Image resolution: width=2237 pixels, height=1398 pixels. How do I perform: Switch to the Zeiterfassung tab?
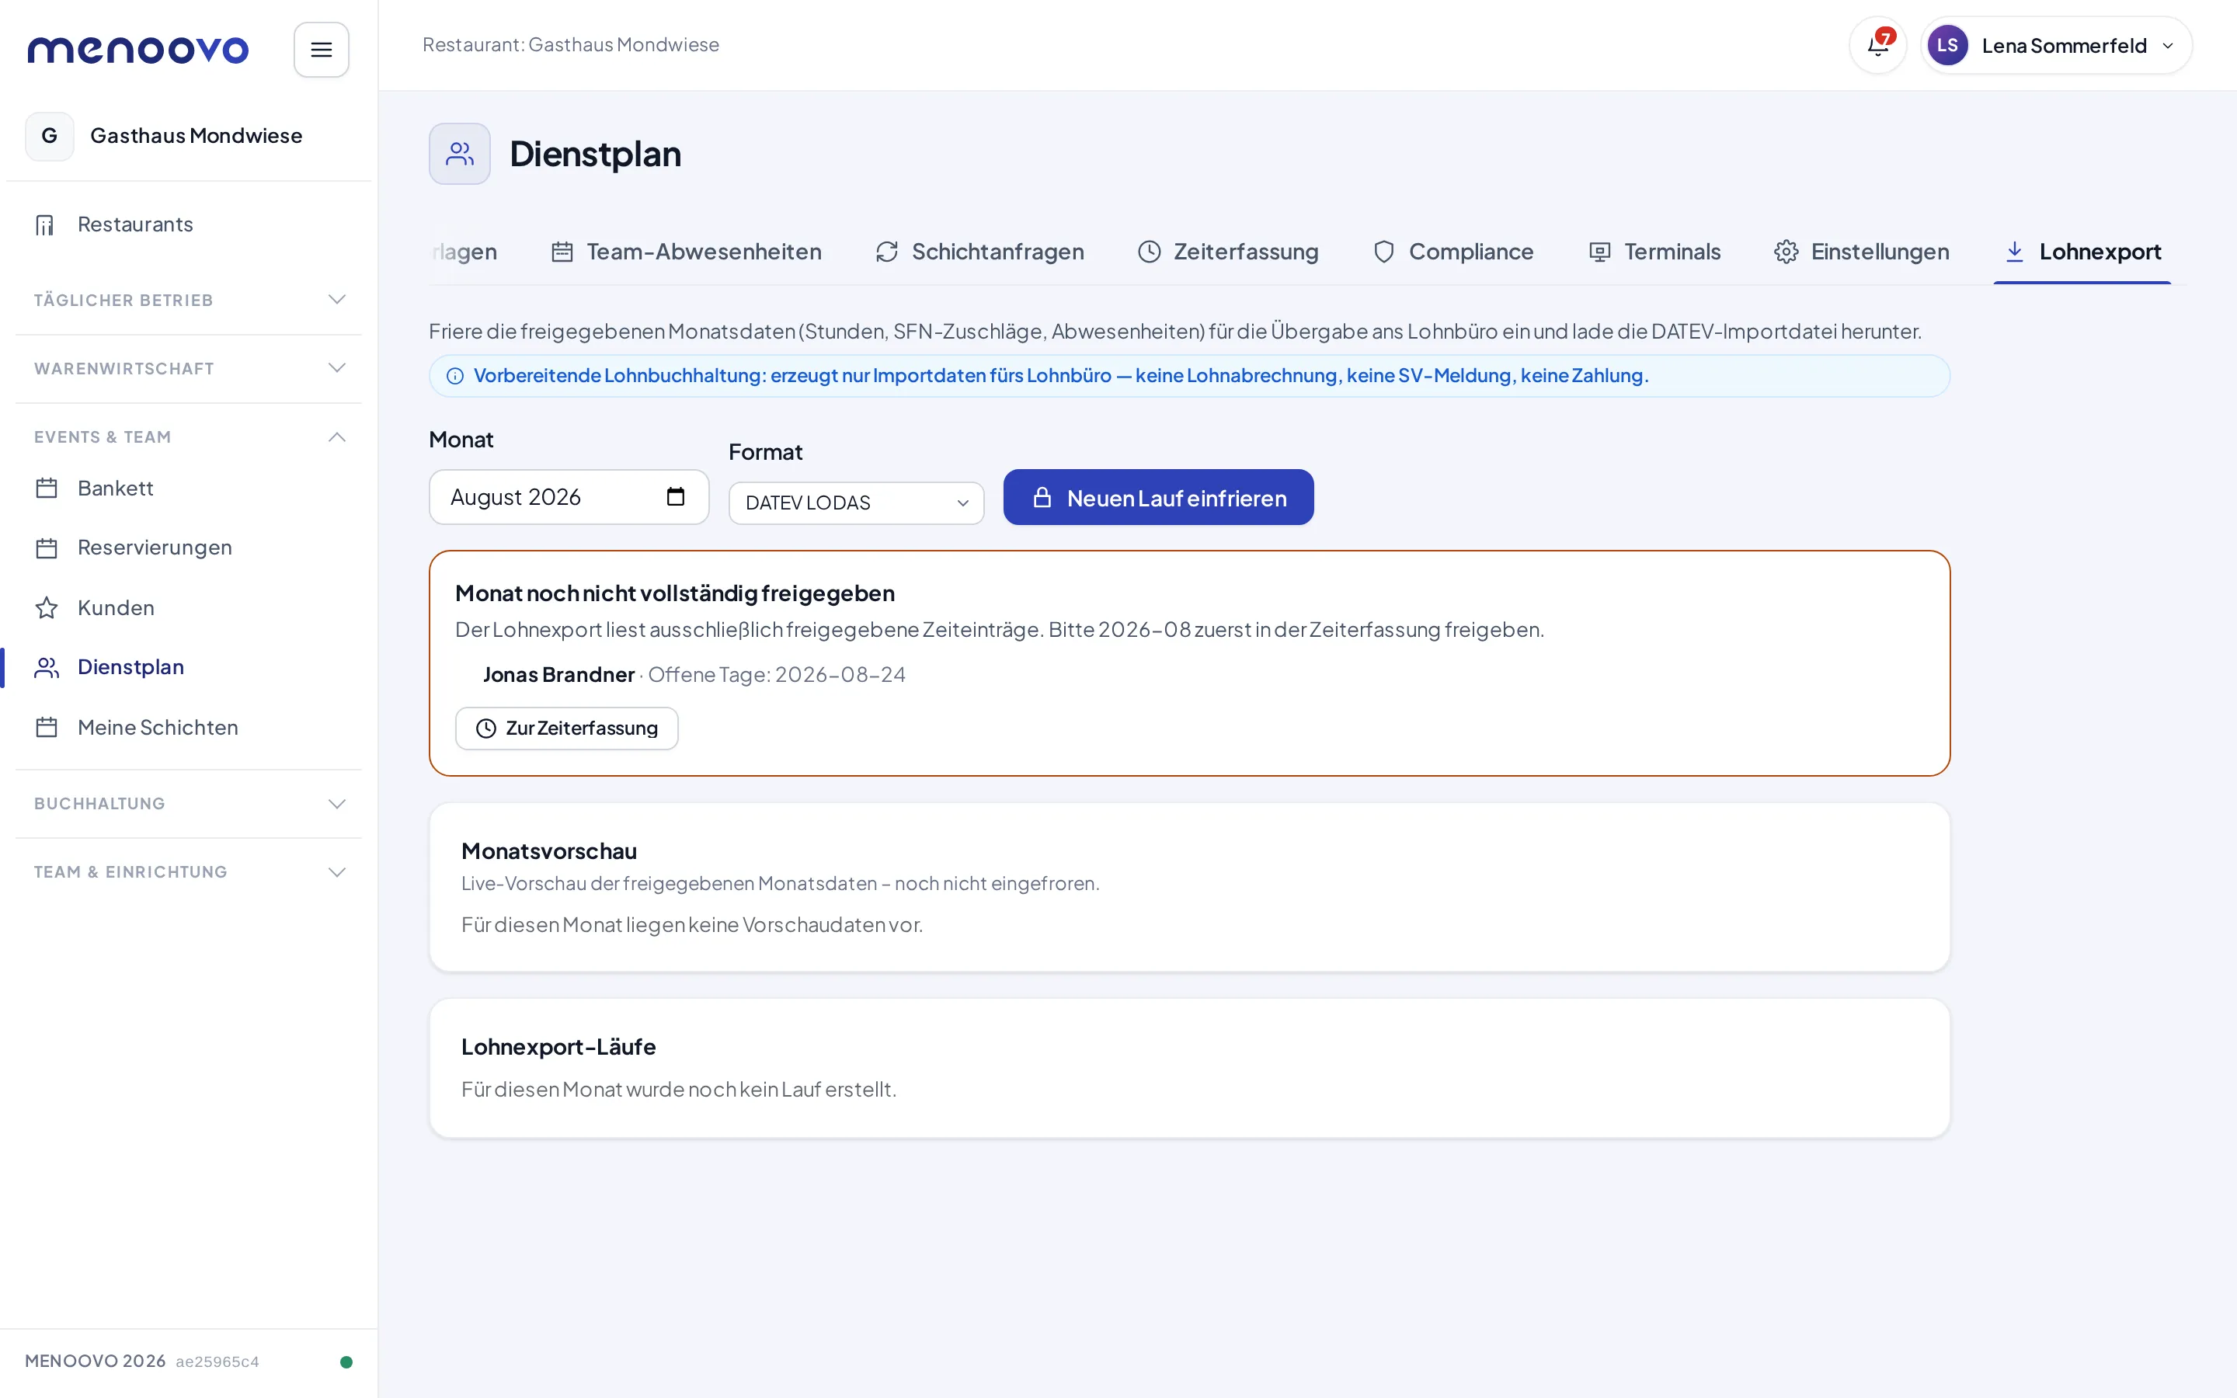(1227, 252)
